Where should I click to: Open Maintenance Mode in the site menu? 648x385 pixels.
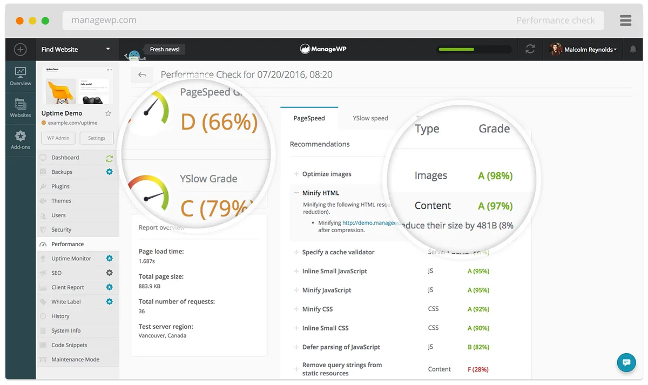tap(76, 359)
